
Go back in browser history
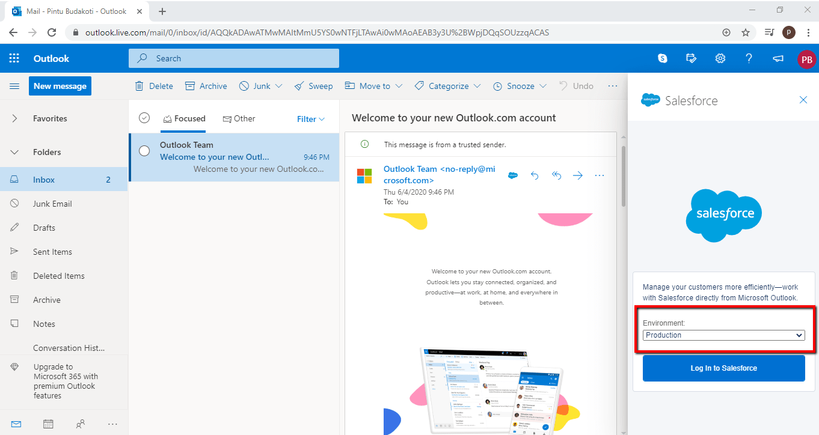pos(13,32)
